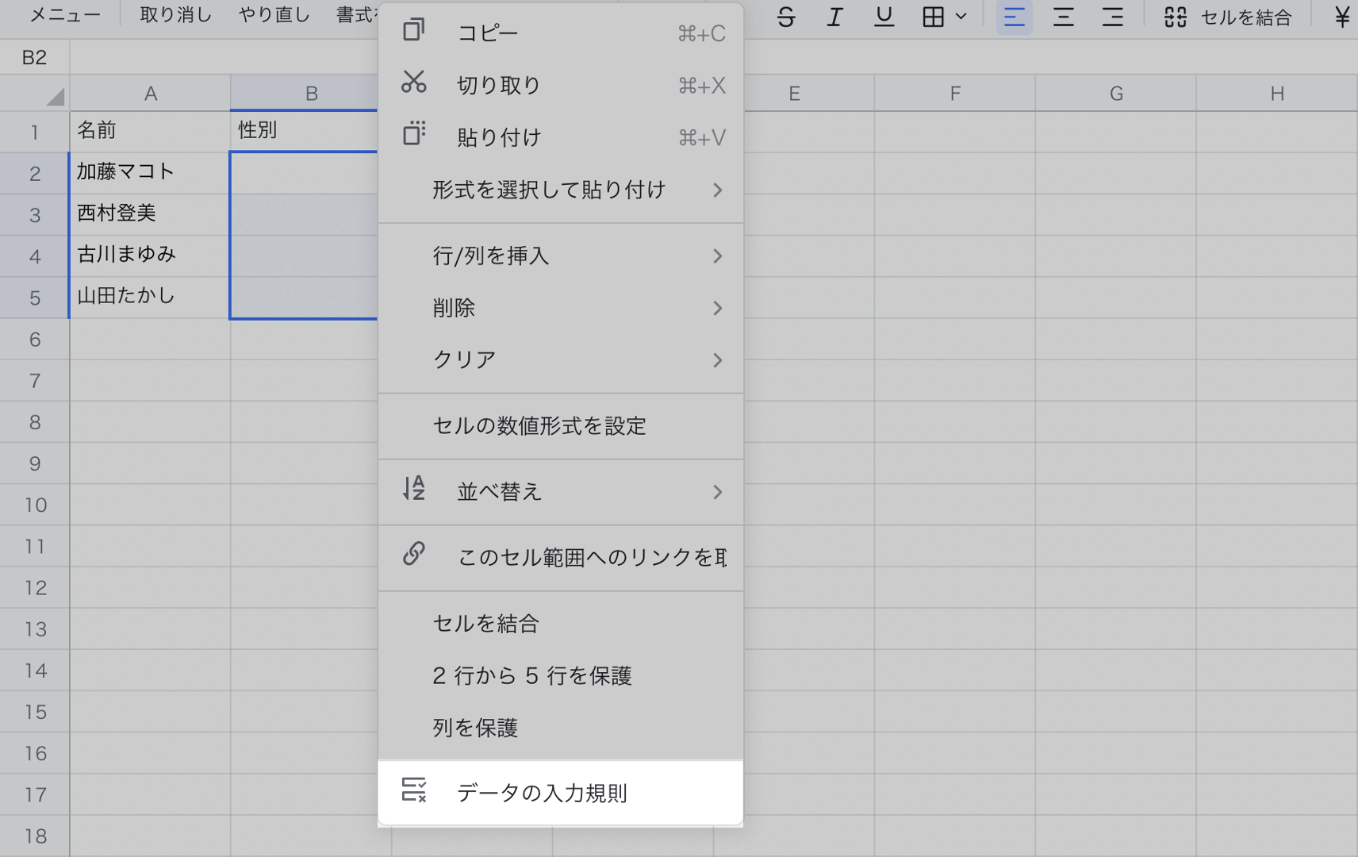Click the セルを結合 merge cells icon
1358x857 pixels.
tap(1177, 17)
